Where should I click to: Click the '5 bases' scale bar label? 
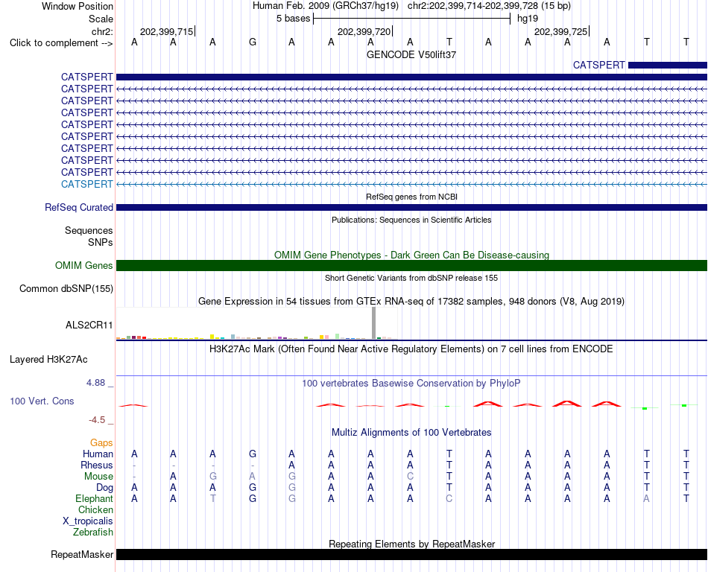pyautogui.click(x=293, y=19)
